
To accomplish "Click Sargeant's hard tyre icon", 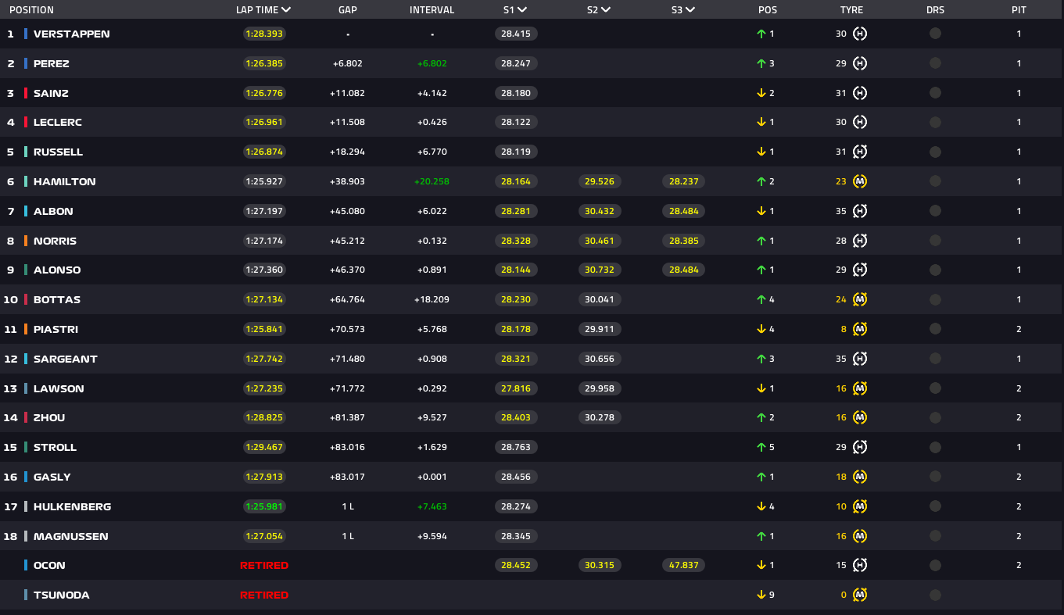I will [860, 359].
